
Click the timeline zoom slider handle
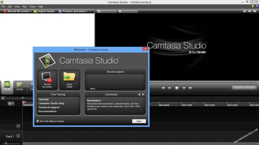[23, 98]
